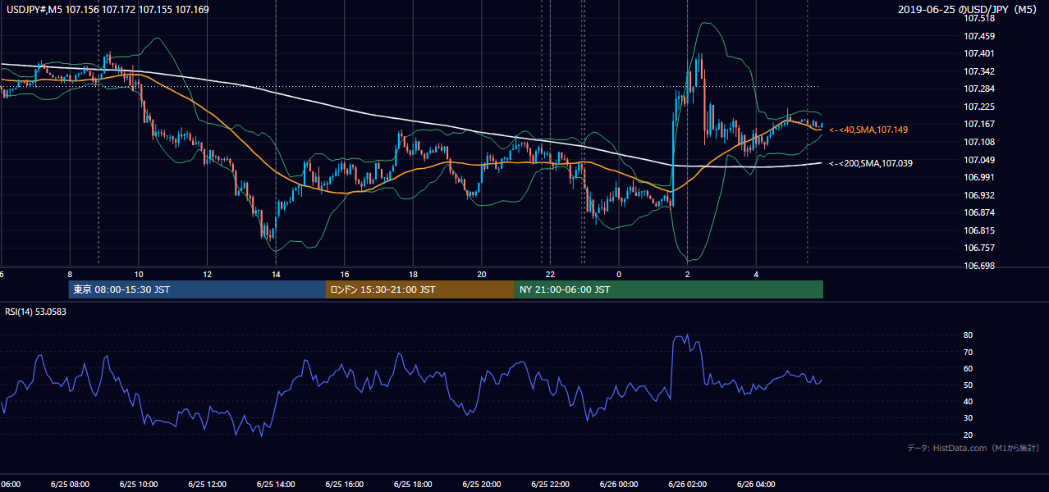The width and height of the screenshot is (1049, 492).
Task: Click the 6/25 22:00 date label
Action: click(550, 484)
